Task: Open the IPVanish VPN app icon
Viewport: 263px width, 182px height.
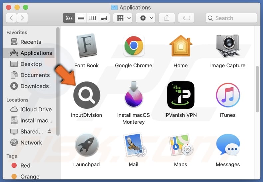Action: coord(181,95)
